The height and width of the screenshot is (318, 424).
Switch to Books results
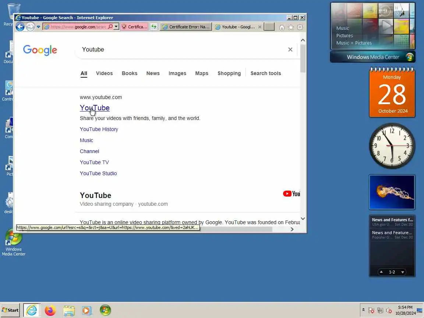click(x=130, y=73)
